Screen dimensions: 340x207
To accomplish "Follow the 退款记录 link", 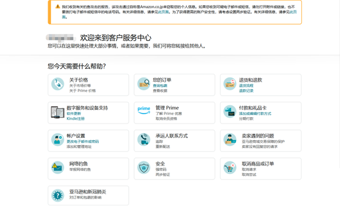I will click(x=246, y=91).
